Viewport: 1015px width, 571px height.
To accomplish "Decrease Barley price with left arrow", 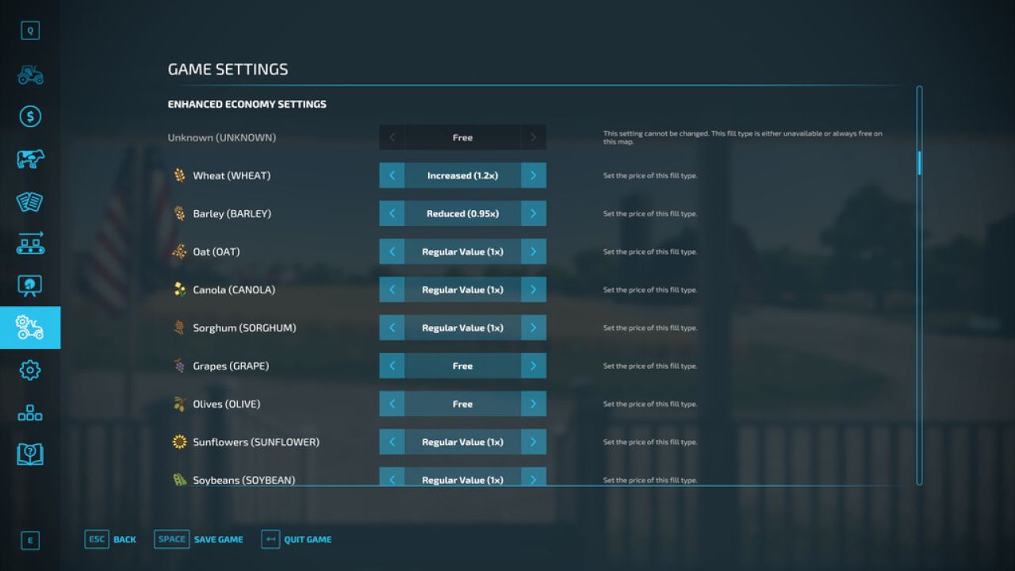I will 392,213.
